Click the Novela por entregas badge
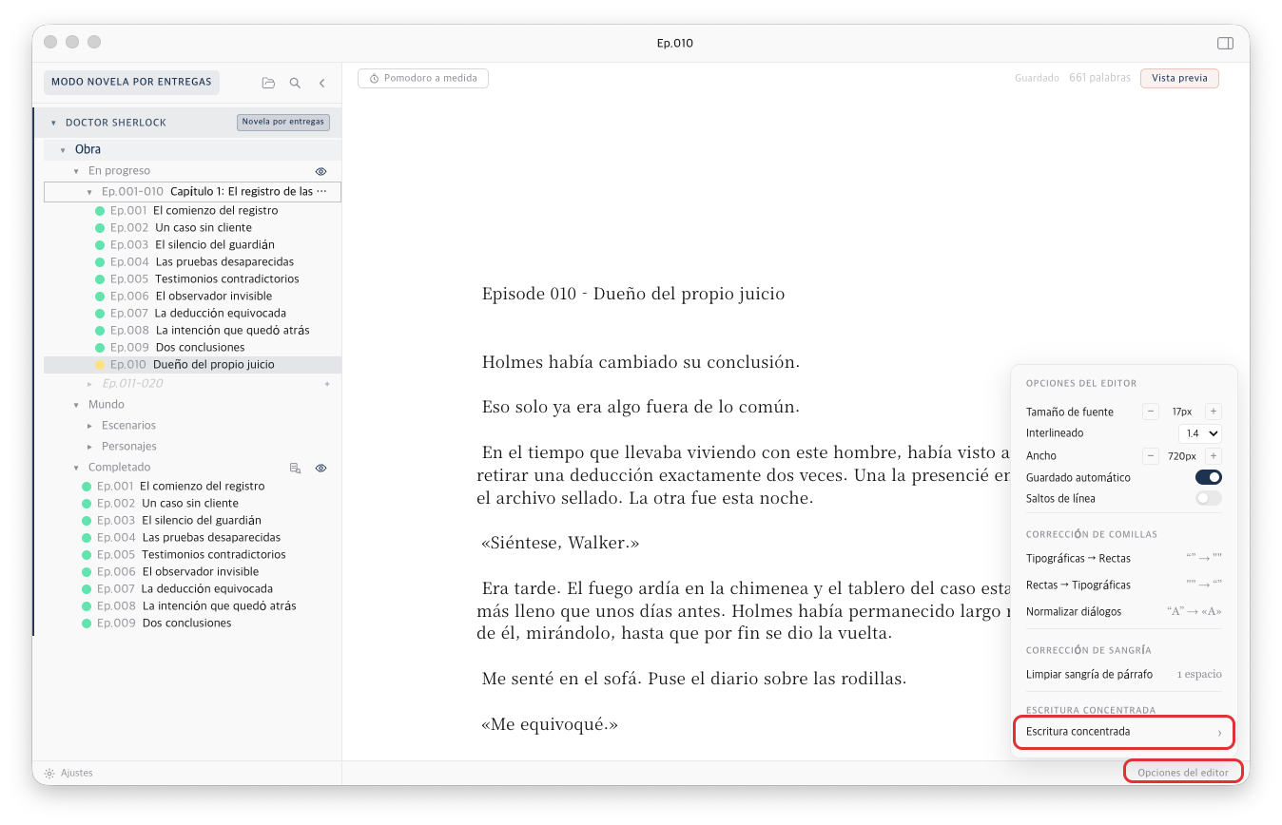Screen dimensions: 1282x825 [283, 123]
